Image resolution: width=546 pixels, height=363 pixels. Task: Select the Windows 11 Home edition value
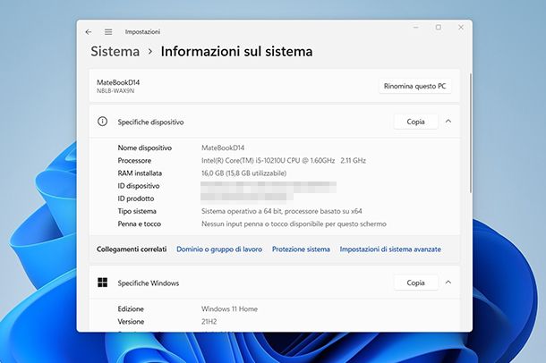click(x=229, y=308)
